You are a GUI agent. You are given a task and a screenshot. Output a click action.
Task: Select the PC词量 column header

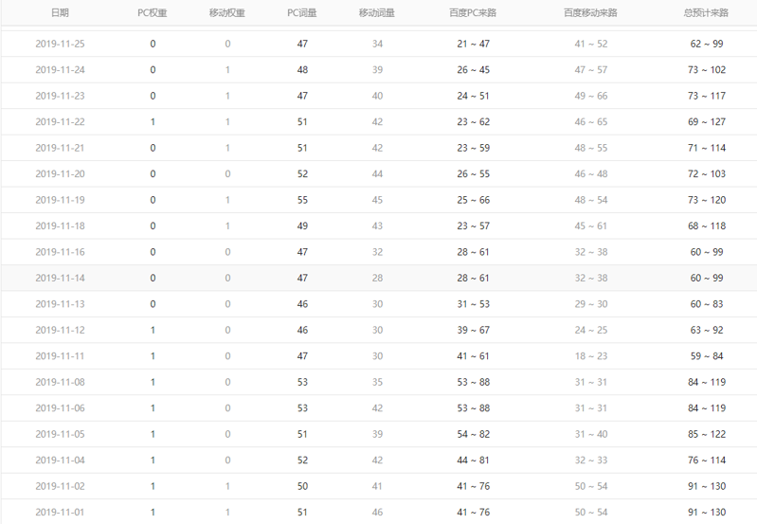pyautogui.click(x=301, y=13)
